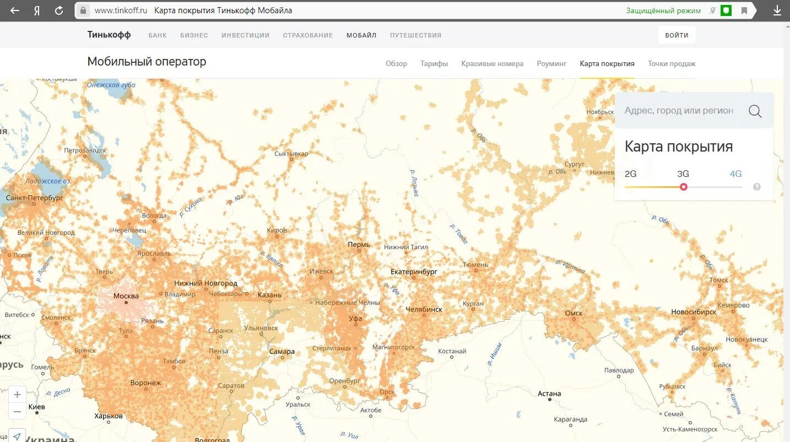790x442 pixels.
Task: Click the Петрозаводск label on the map
Action: [x=85, y=150]
